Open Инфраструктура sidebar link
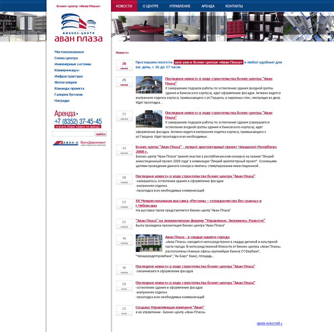This screenshot has height=332, width=334. [x=68, y=76]
